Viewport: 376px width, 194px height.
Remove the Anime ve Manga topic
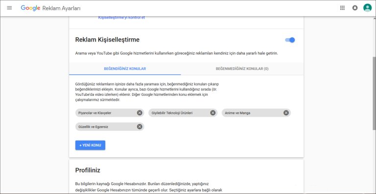coord(286,113)
